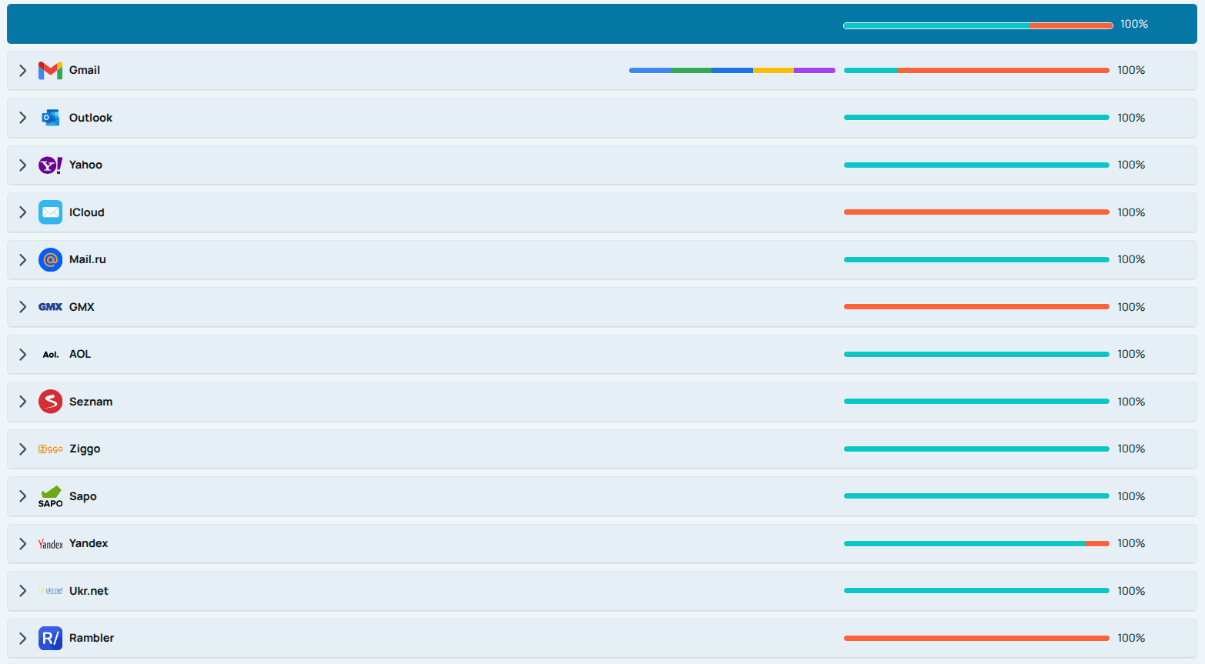
Task: Click the Mail.ru @ icon
Action: 50,259
